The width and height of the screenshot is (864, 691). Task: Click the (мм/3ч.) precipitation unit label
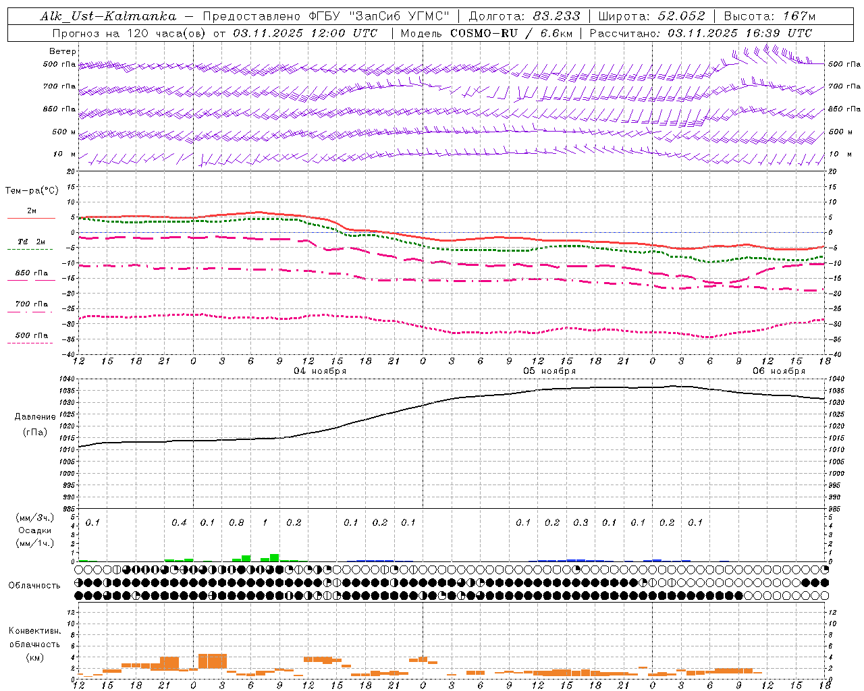(x=35, y=518)
